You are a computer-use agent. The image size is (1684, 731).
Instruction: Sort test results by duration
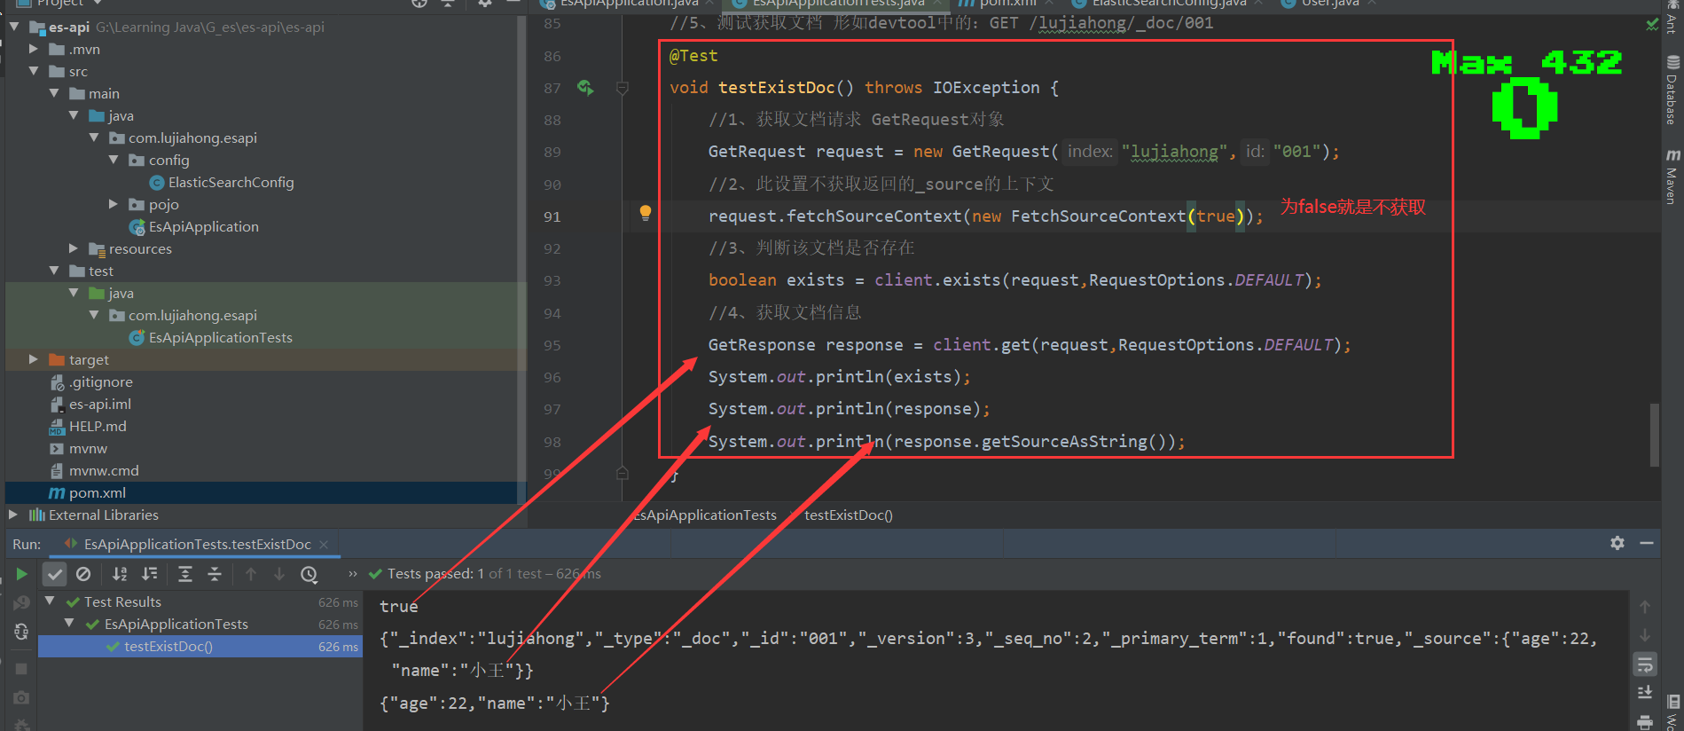(150, 574)
